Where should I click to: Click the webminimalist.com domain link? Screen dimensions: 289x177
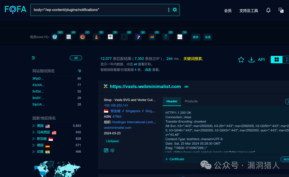pyautogui.click(x=117, y=128)
